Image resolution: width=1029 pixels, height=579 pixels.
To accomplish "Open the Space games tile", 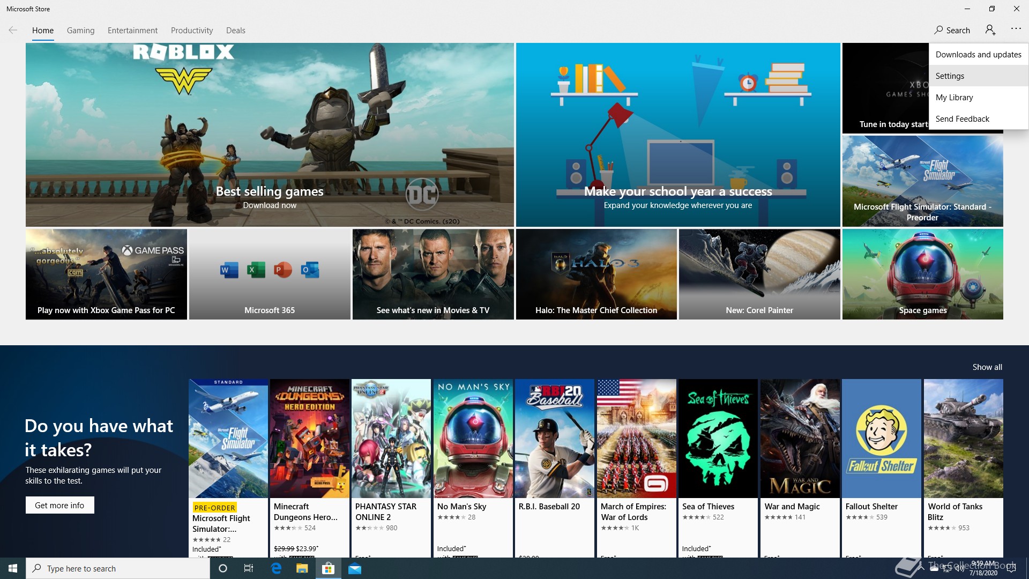I will point(922,274).
